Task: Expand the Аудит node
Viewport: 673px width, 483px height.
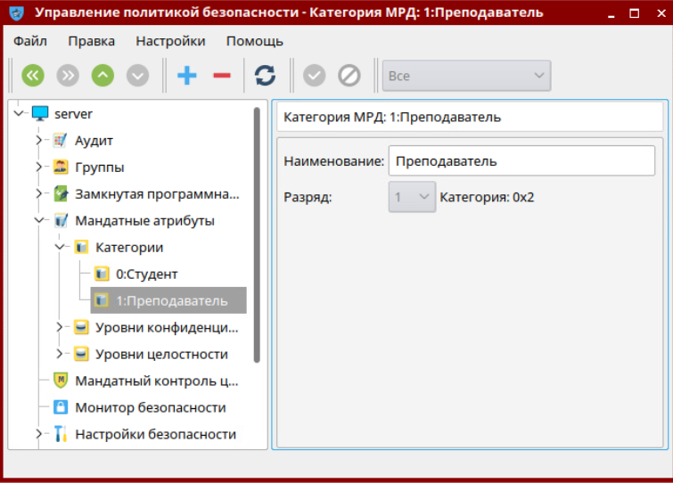Action: (x=38, y=140)
